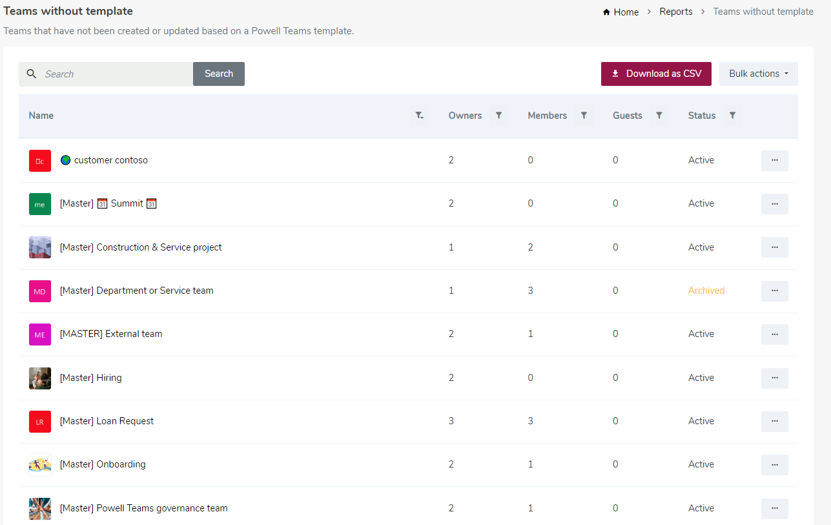Click Active status in customer contoso row
This screenshot has height=525, width=831.
click(x=701, y=160)
